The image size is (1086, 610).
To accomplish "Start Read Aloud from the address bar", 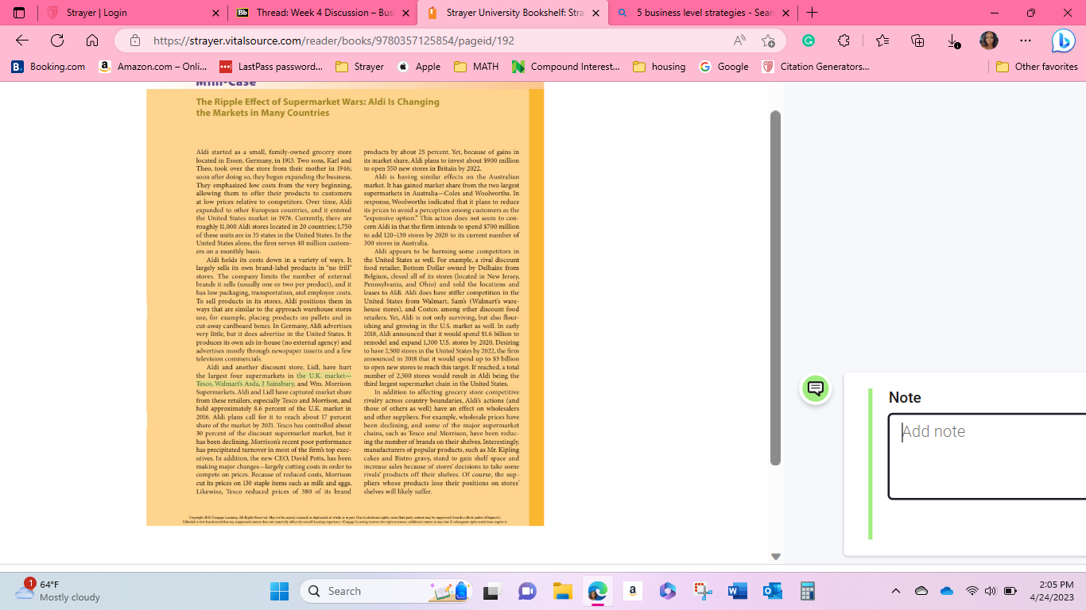I will pyautogui.click(x=739, y=41).
